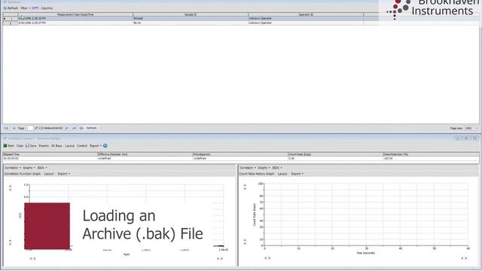The width and height of the screenshot is (482, 271).
Task: Click upper y-axis zoom arrows on correlation graph
Action: point(10,187)
